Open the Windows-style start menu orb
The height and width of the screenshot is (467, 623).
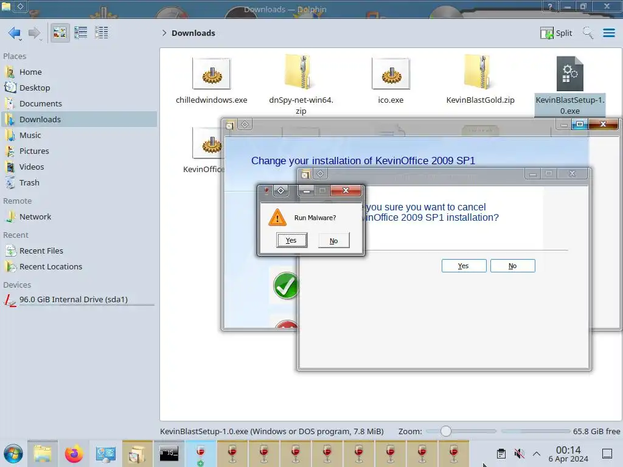(x=13, y=454)
